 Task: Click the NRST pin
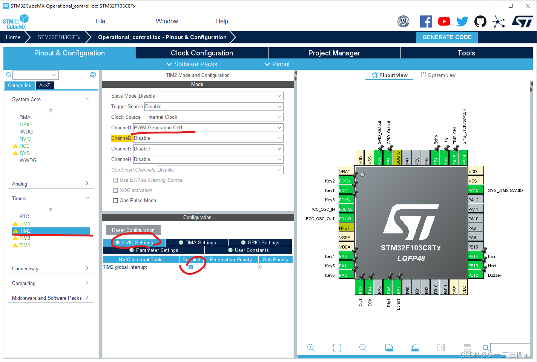[x=346, y=228]
